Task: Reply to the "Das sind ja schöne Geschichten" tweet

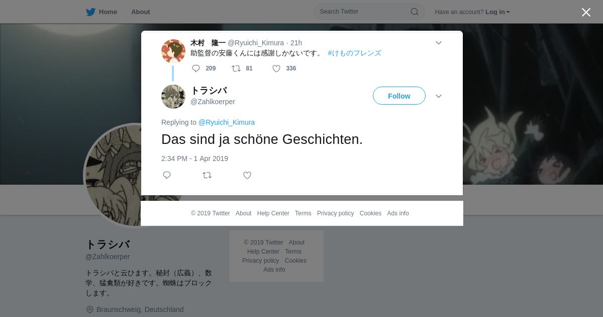Action: click(167, 175)
